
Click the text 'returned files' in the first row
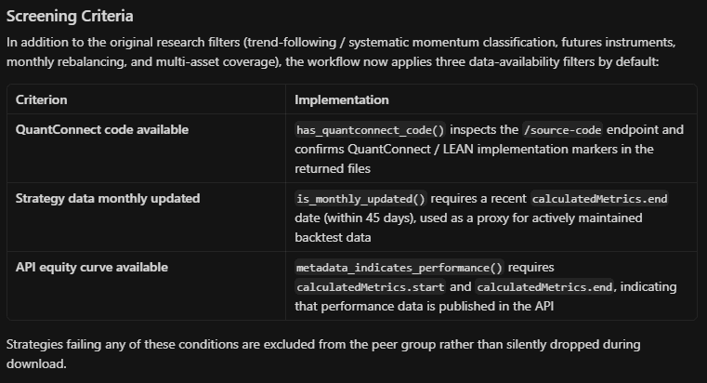click(x=333, y=168)
